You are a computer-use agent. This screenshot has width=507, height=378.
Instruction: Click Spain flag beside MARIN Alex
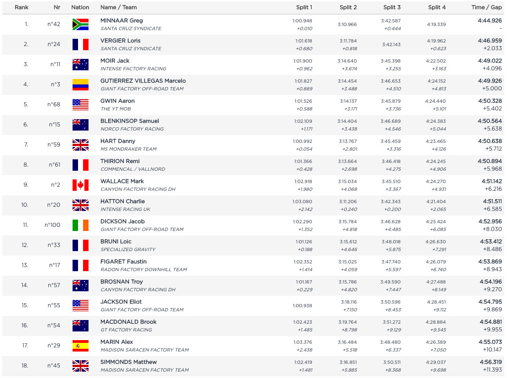80,346
